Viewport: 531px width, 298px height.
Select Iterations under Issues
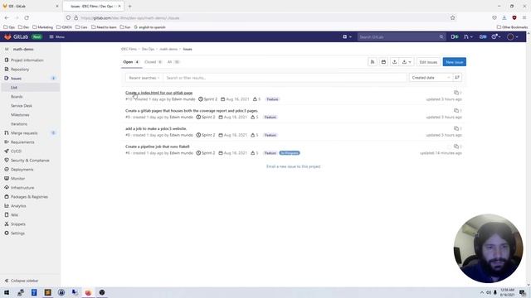(19, 124)
